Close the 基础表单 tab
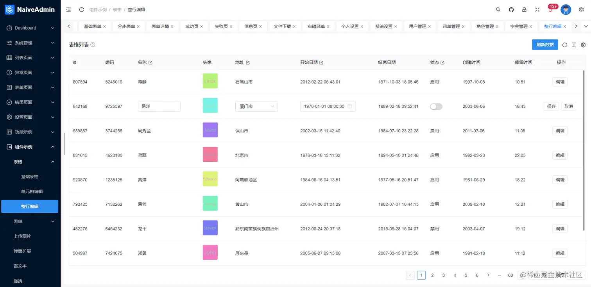Image resolution: width=591 pixels, height=287 pixels. (x=104, y=27)
